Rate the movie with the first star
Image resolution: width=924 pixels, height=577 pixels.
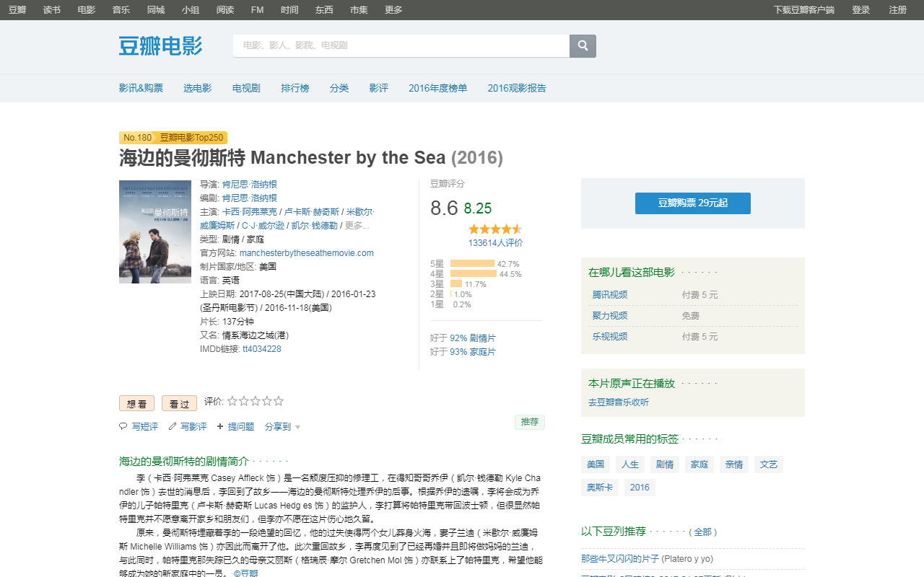[x=232, y=401]
